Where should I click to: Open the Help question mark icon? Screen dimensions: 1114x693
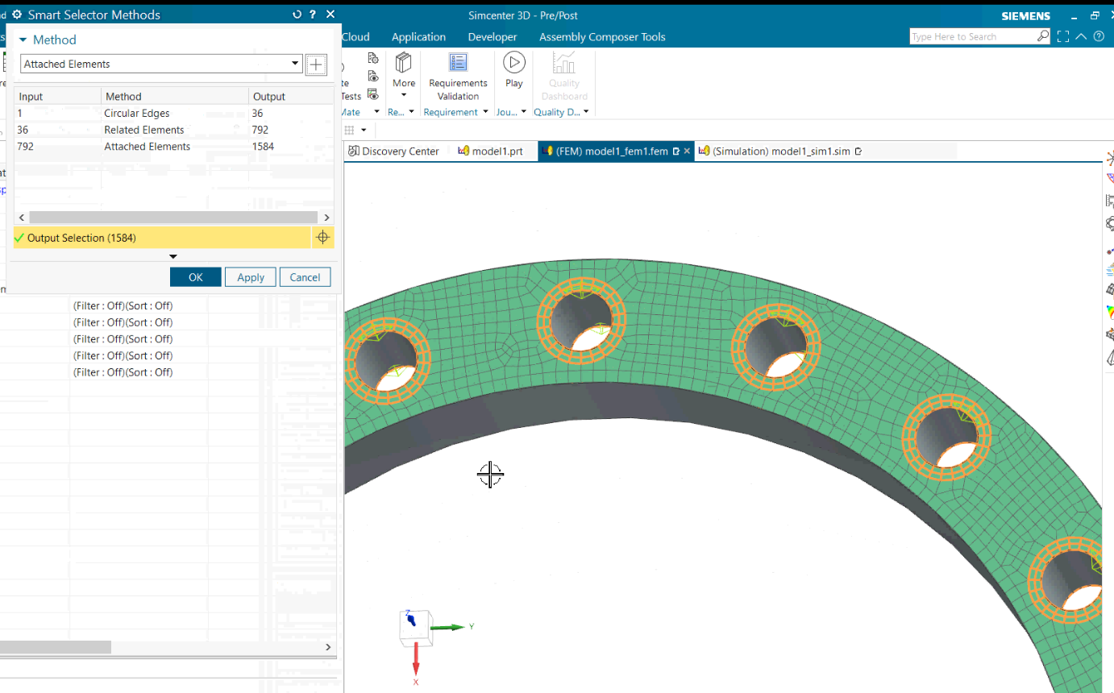(1099, 37)
